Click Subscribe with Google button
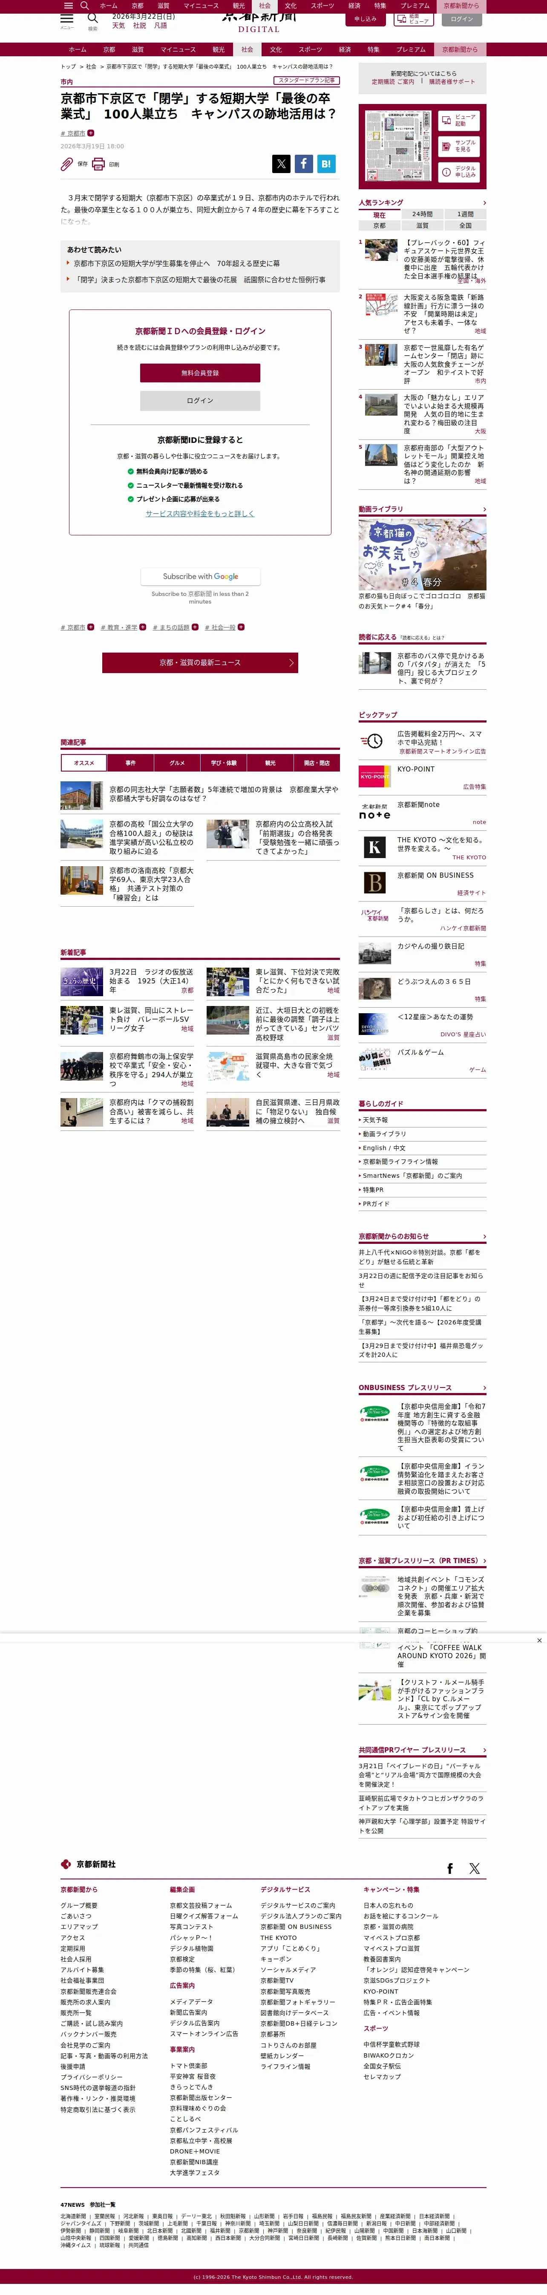 tap(201, 576)
